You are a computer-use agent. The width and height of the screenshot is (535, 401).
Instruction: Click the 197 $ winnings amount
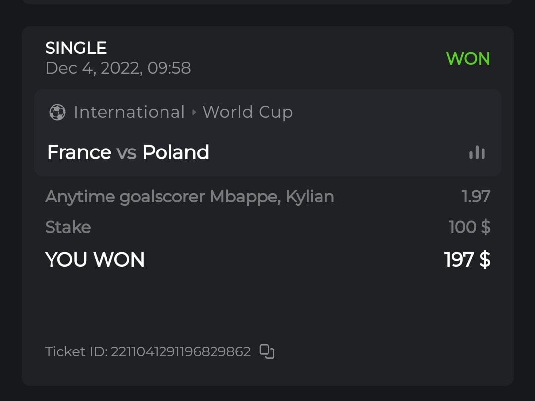pos(467,260)
